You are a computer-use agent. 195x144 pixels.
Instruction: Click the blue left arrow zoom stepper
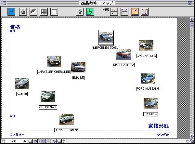pyautogui.click(x=35, y=141)
